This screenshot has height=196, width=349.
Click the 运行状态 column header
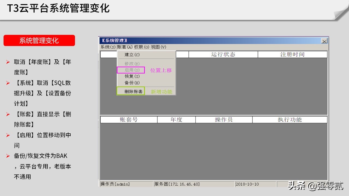pos(223,54)
